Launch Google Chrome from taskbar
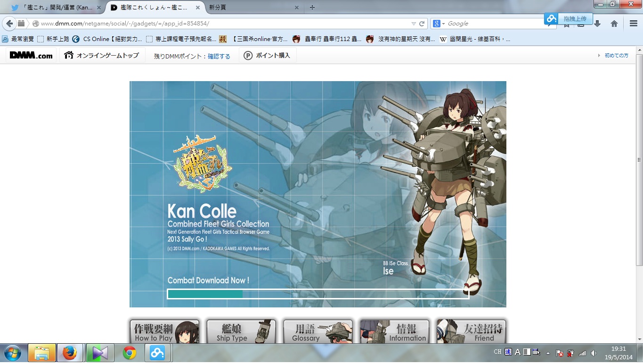The height and width of the screenshot is (364, 643). pos(130,353)
